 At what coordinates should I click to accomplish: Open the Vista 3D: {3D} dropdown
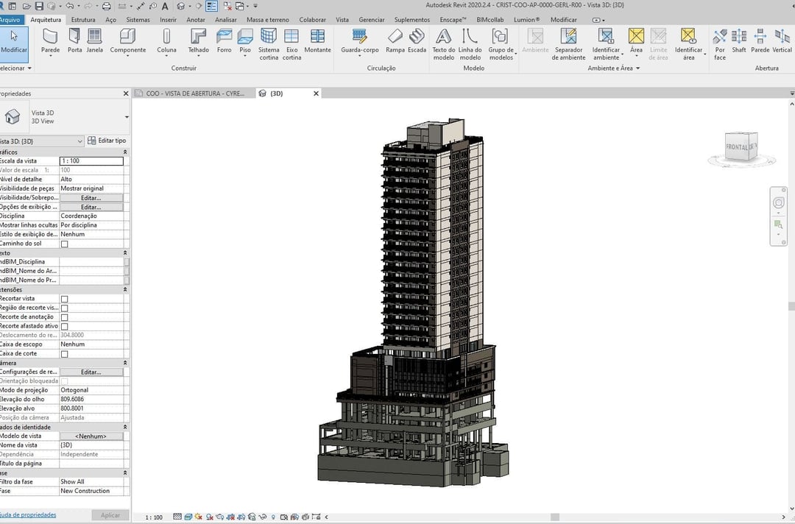pyautogui.click(x=41, y=141)
